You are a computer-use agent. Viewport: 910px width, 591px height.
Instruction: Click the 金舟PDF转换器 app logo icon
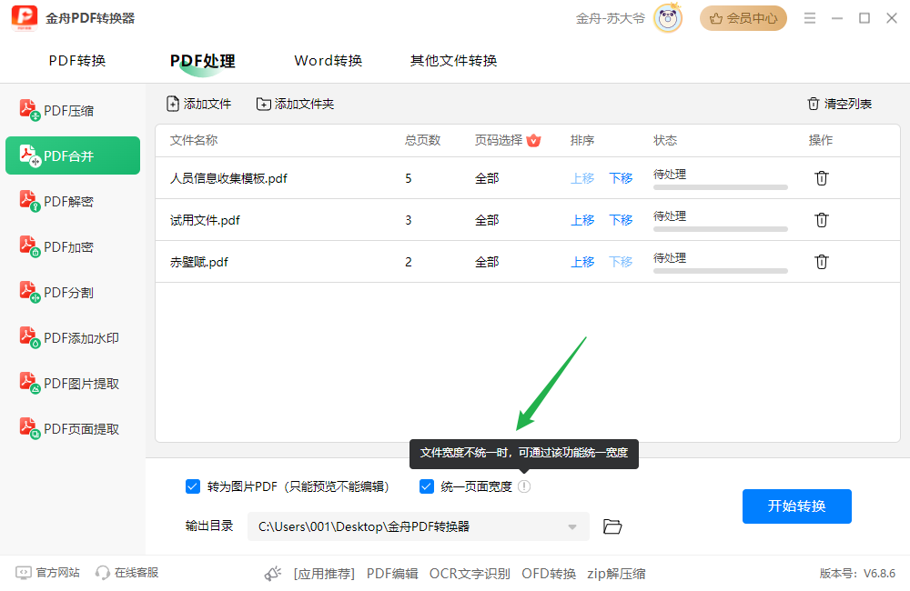[x=25, y=18]
